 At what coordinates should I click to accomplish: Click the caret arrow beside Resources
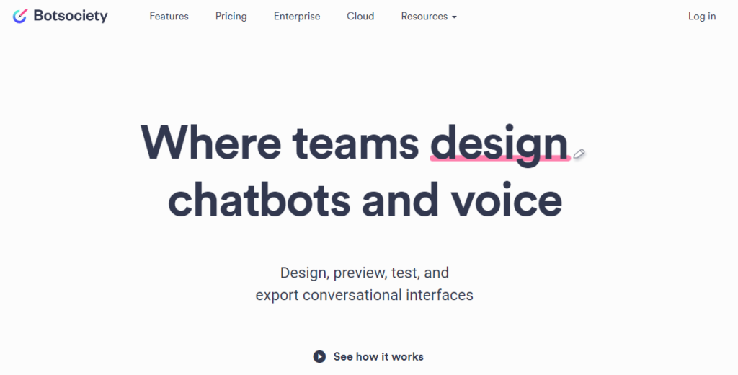click(x=454, y=17)
